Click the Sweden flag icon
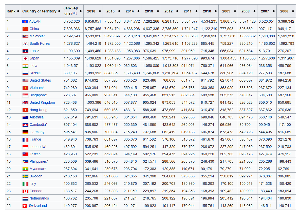301x214 pixels. coord(25,176)
